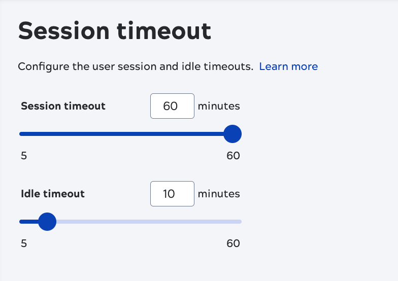Screen dimensions: 398x281
Task: Click the far left end of Idle timeout slider
Action: pyautogui.click(x=21, y=221)
